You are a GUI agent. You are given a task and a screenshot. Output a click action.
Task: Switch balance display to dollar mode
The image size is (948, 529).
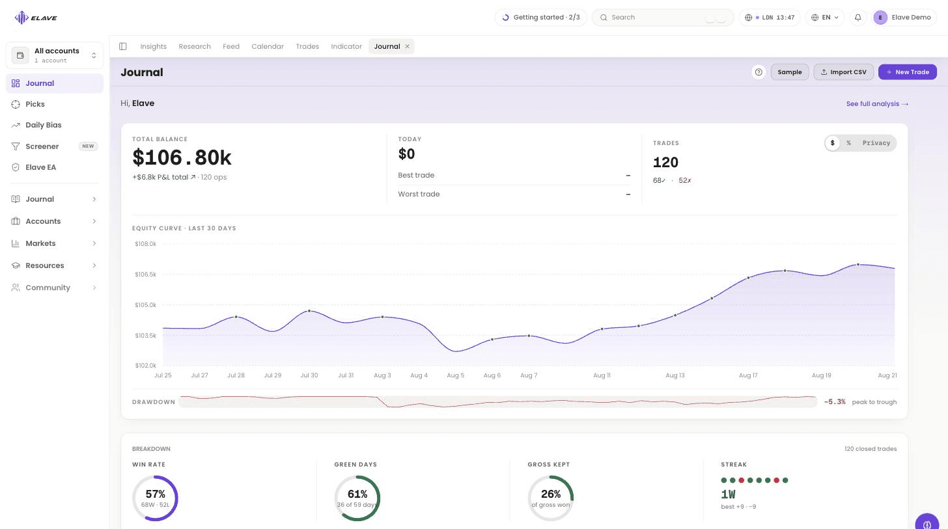point(832,143)
